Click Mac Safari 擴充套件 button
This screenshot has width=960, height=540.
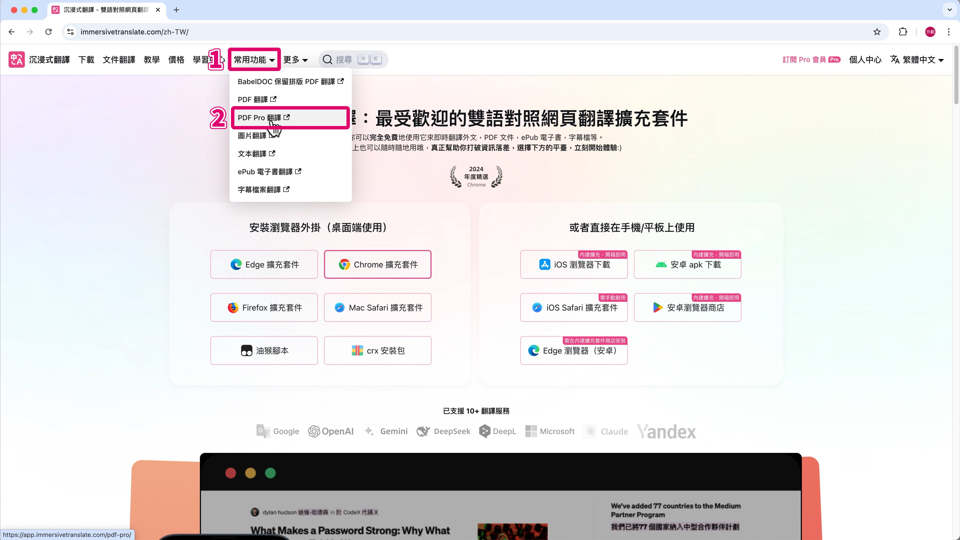[377, 308]
